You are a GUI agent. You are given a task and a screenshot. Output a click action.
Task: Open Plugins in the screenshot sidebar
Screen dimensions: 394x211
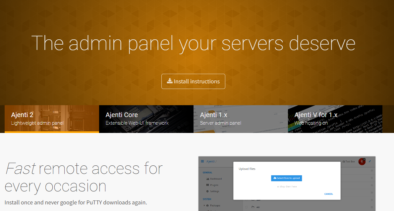coord(212,185)
